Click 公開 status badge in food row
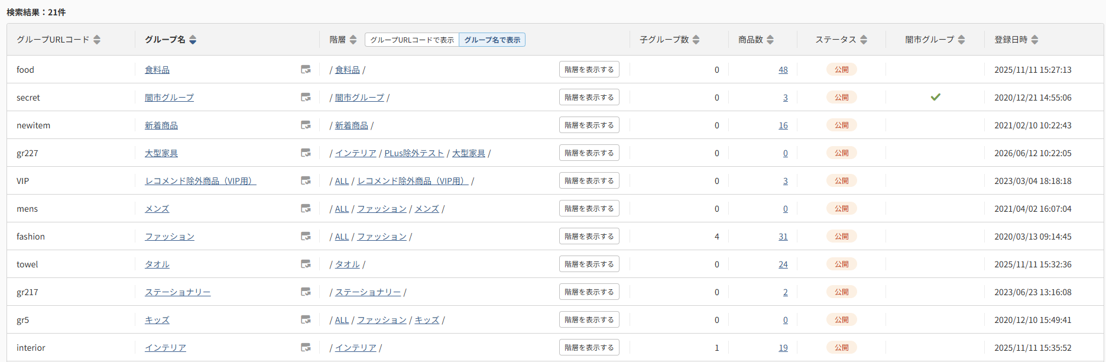The height and width of the screenshot is (362, 1106). [842, 70]
